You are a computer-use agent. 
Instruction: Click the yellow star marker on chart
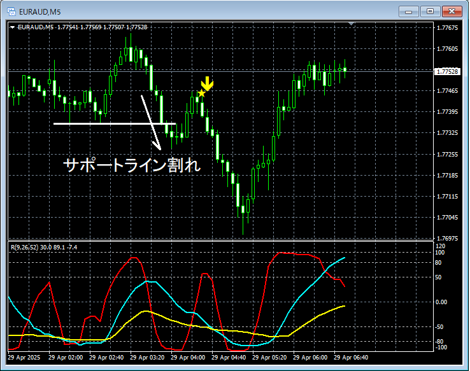tap(202, 93)
